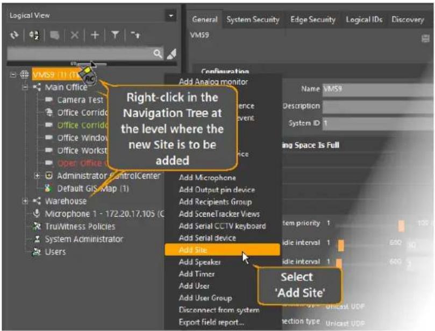Click the refresh icon in toolbar

click(14, 36)
